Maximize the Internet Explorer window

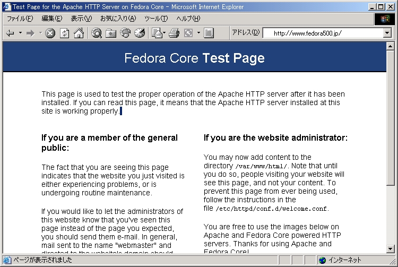click(x=380, y=7)
